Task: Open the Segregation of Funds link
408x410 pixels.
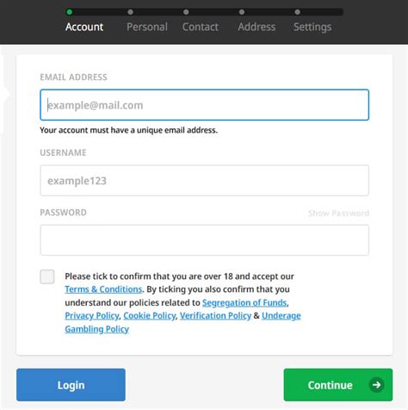Action: pos(244,302)
